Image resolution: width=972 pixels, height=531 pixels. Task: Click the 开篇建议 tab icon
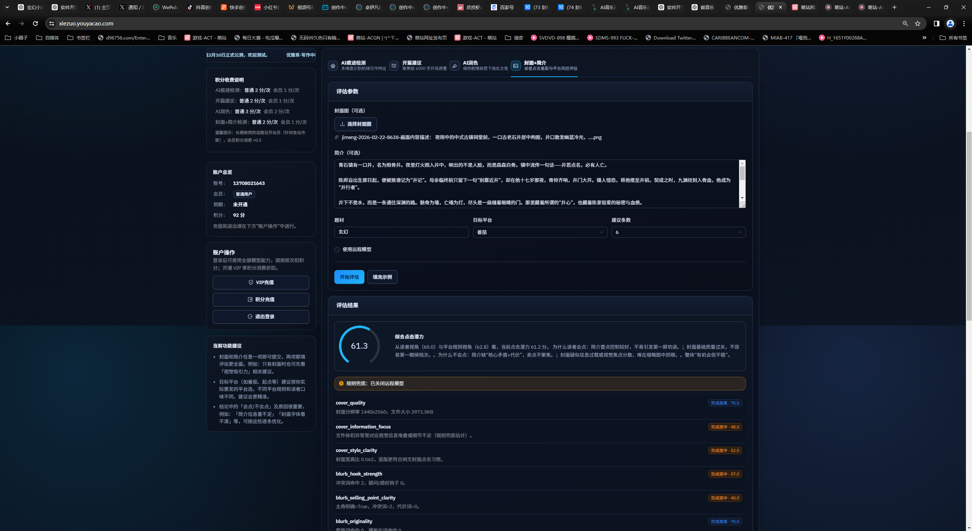click(394, 66)
